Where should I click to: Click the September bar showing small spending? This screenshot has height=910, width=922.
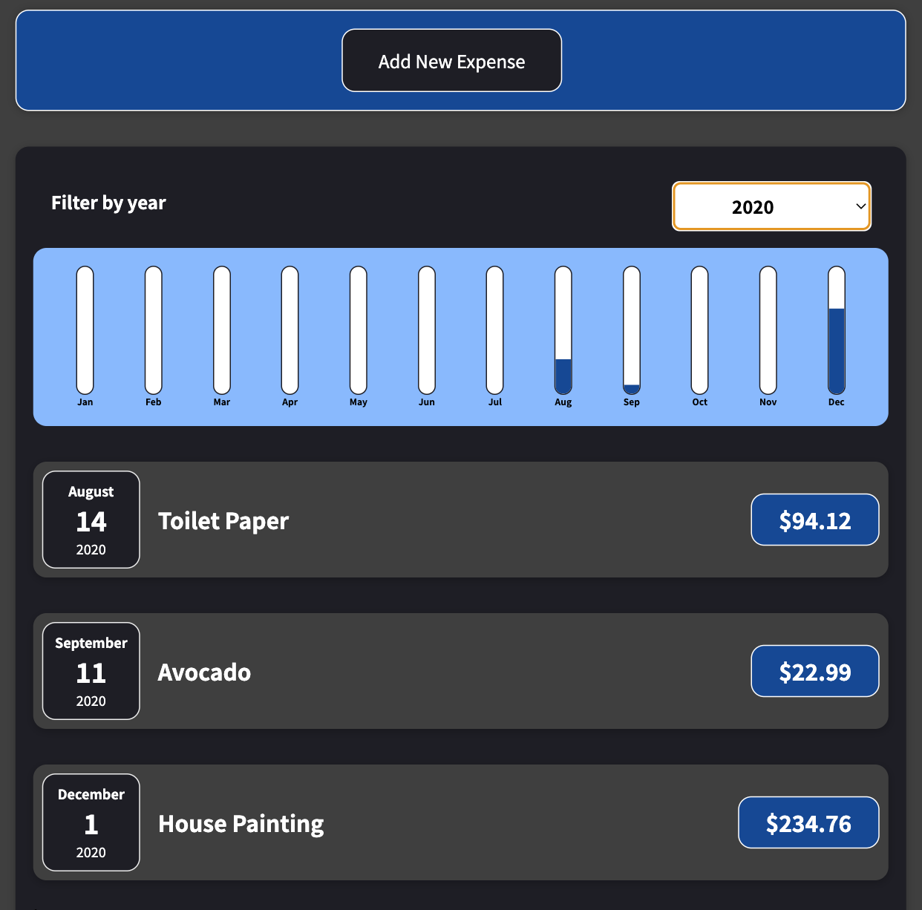click(631, 330)
